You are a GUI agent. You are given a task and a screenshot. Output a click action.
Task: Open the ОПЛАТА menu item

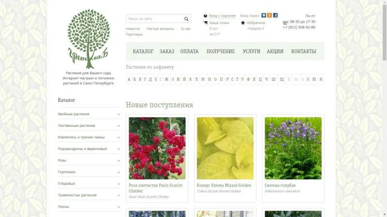pyautogui.click(x=189, y=51)
